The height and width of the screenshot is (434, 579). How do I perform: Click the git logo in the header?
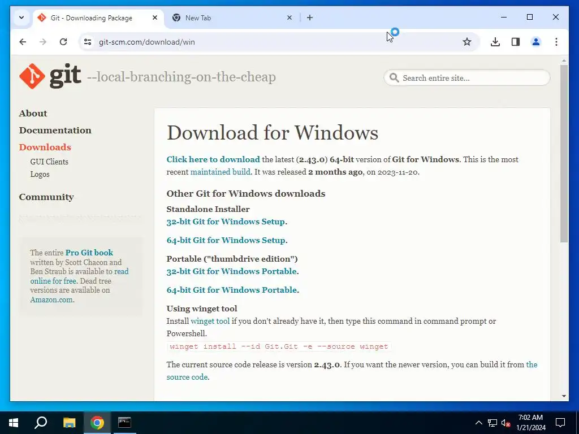click(x=50, y=76)
